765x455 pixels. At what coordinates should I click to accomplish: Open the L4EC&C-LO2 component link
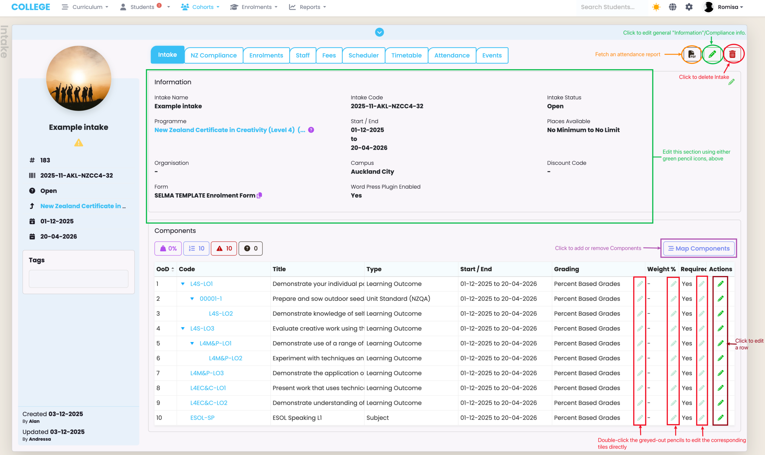tap(209, 403)
